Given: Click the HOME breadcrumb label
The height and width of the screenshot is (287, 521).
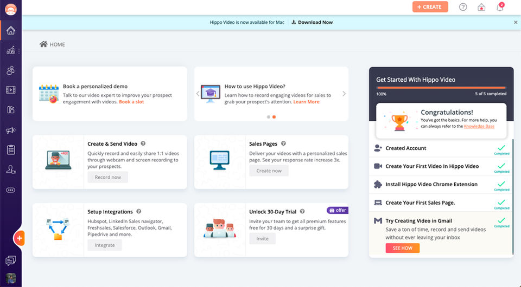Looking at the screenshot, I should pyautogui.click(x=57, y=44).
